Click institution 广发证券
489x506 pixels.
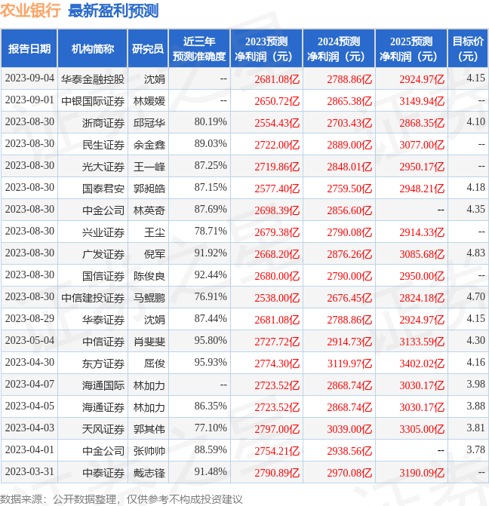pos(103,254)
